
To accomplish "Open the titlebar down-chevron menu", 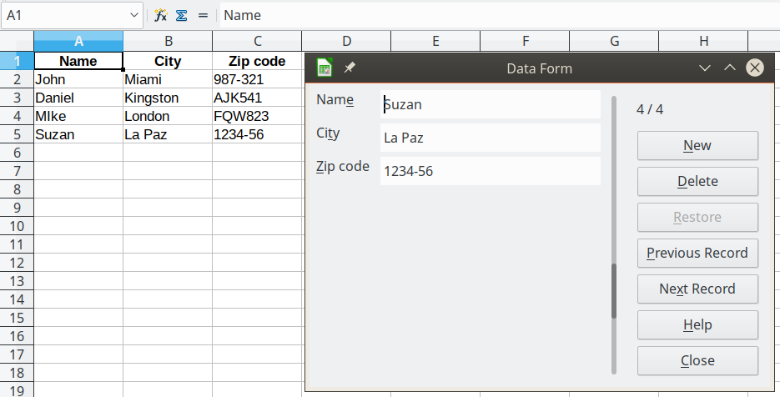I will (705, 68).
